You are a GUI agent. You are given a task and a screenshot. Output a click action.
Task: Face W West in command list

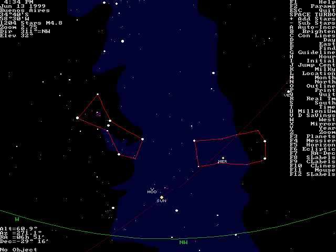click(313, 120)
